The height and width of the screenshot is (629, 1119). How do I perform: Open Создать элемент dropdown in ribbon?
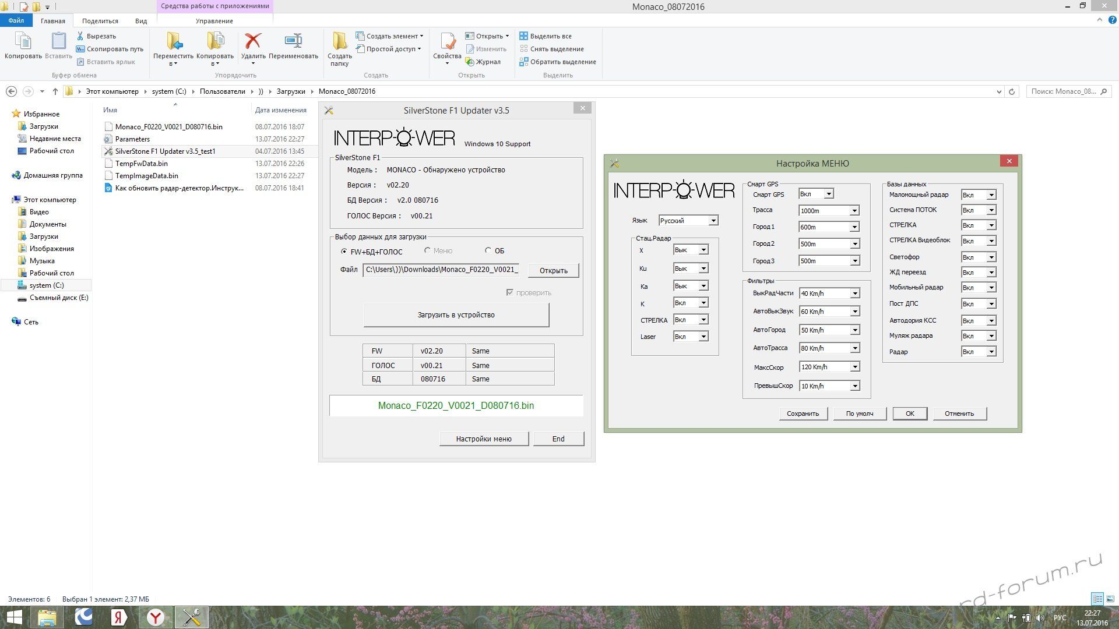(x=390, y=36)
